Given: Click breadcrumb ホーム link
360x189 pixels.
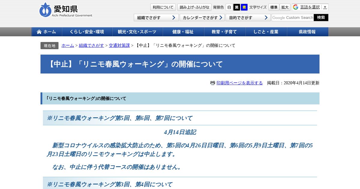Looking at the screenshot, I should [x=68, y=45].
